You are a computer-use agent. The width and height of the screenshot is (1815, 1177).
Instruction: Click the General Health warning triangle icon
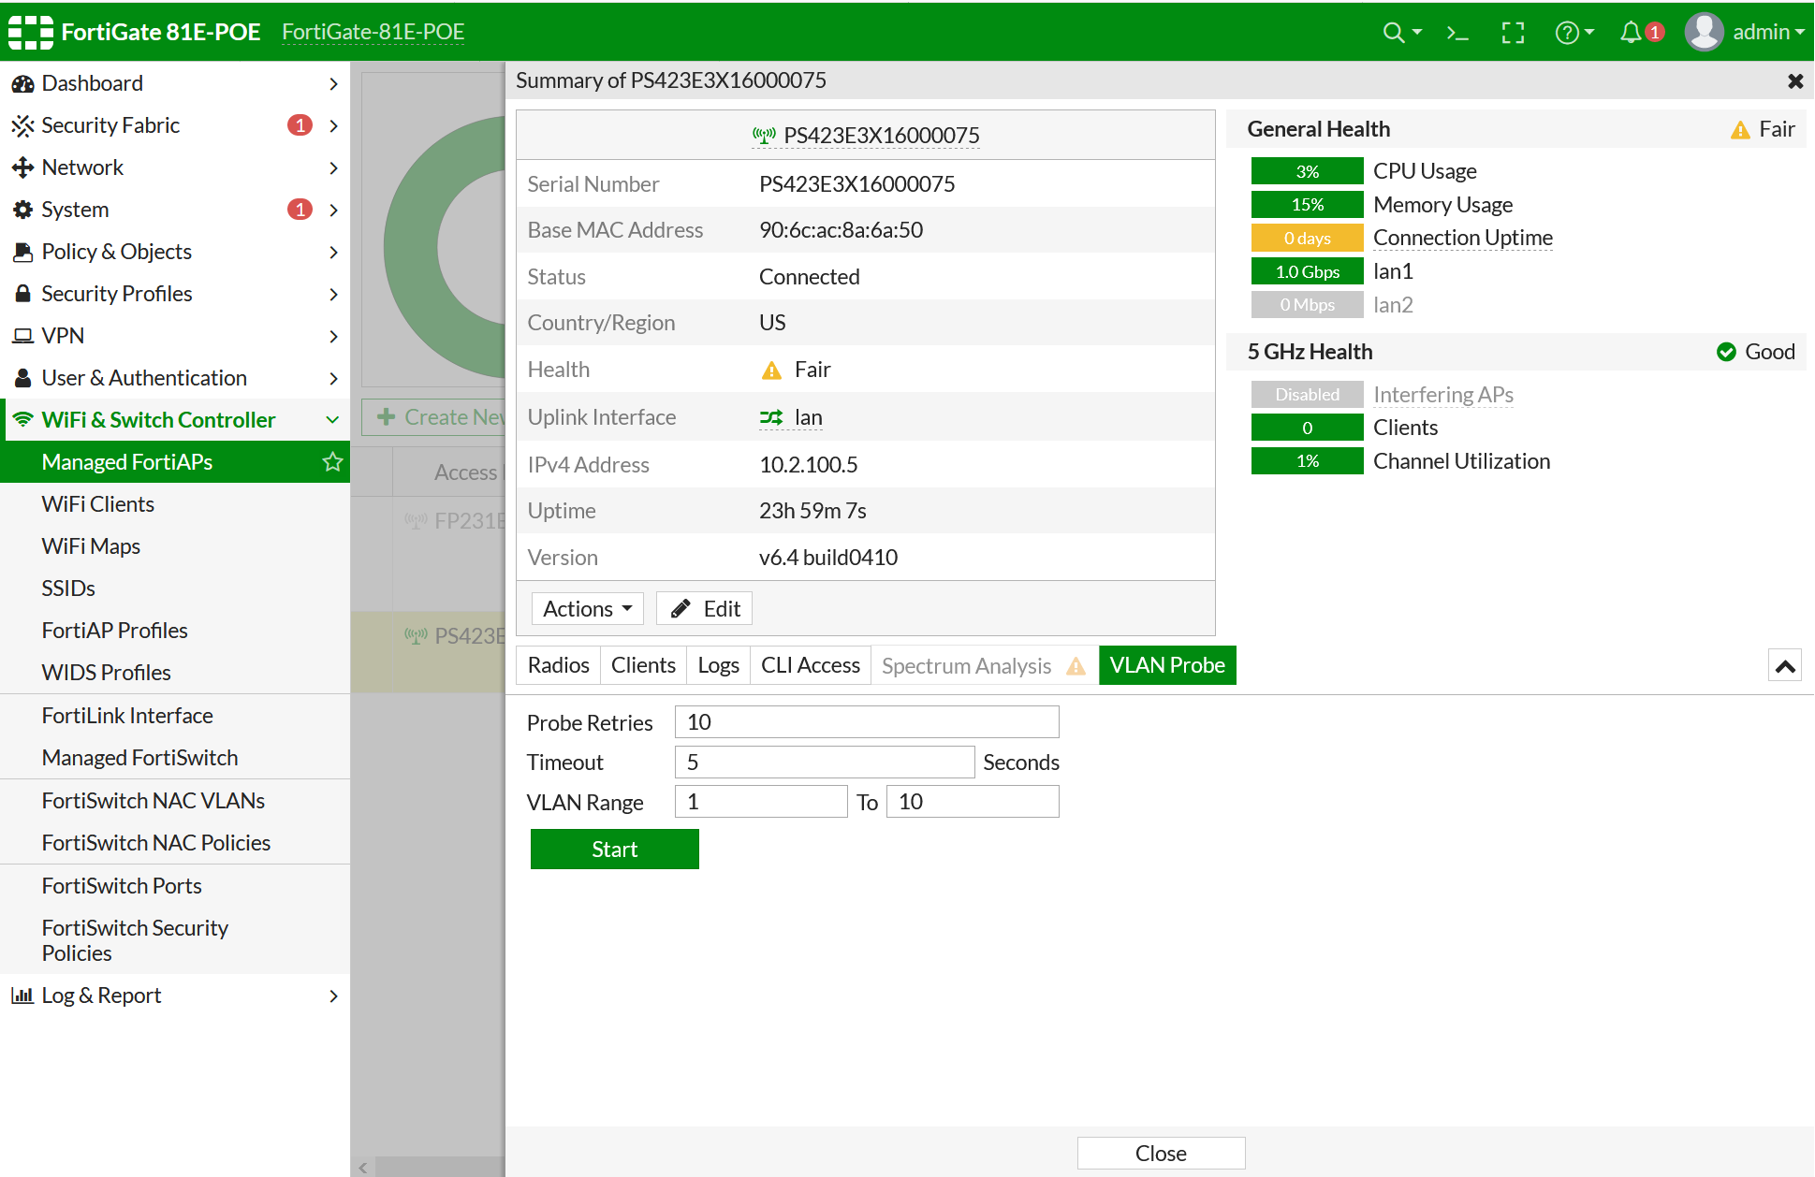[x=1740, y=130]
